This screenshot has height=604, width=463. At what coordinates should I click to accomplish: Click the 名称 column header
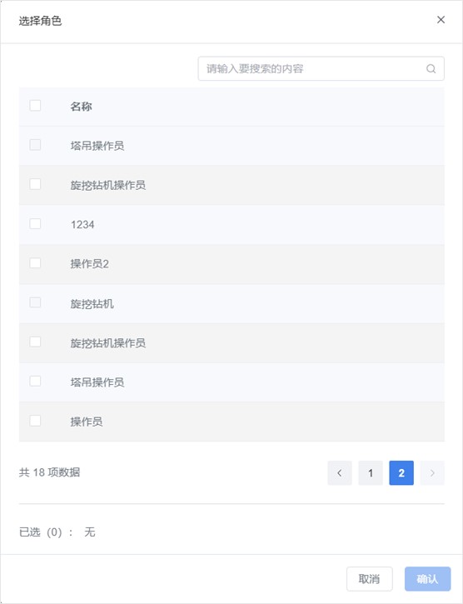point(81,107)
